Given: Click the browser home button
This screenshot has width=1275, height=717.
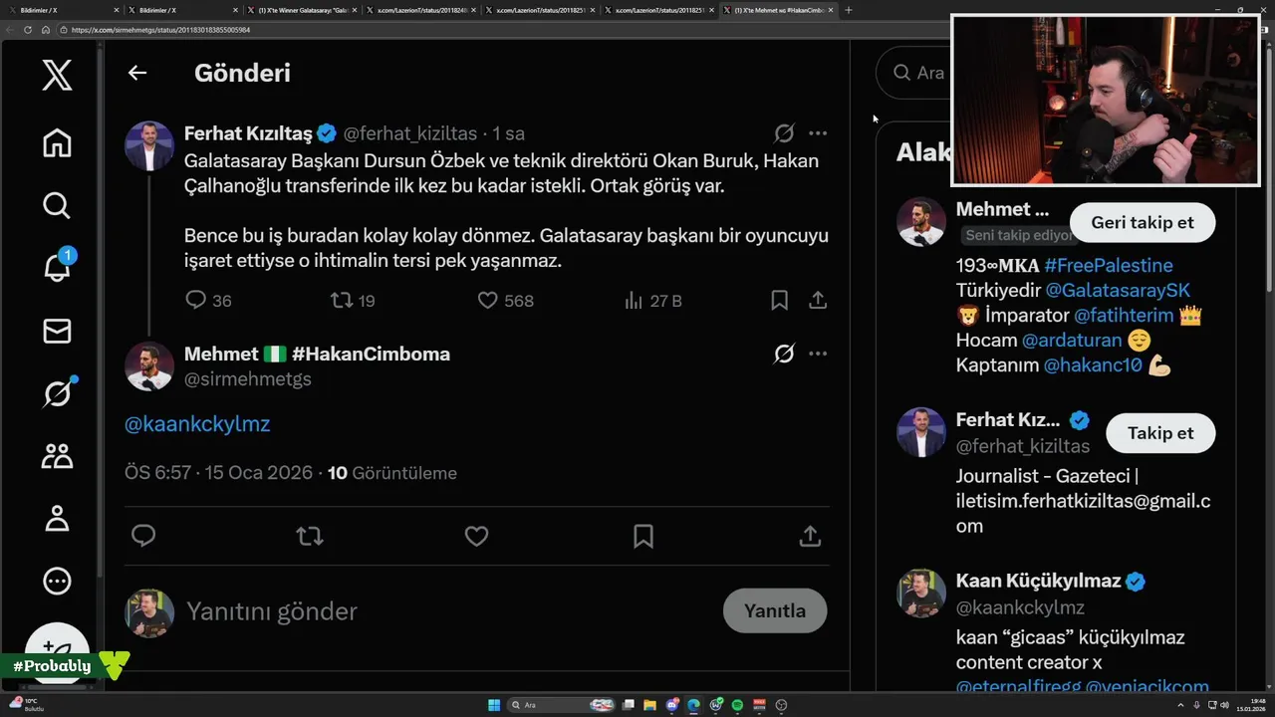Looking at the screenshot, I should (46, 30).
